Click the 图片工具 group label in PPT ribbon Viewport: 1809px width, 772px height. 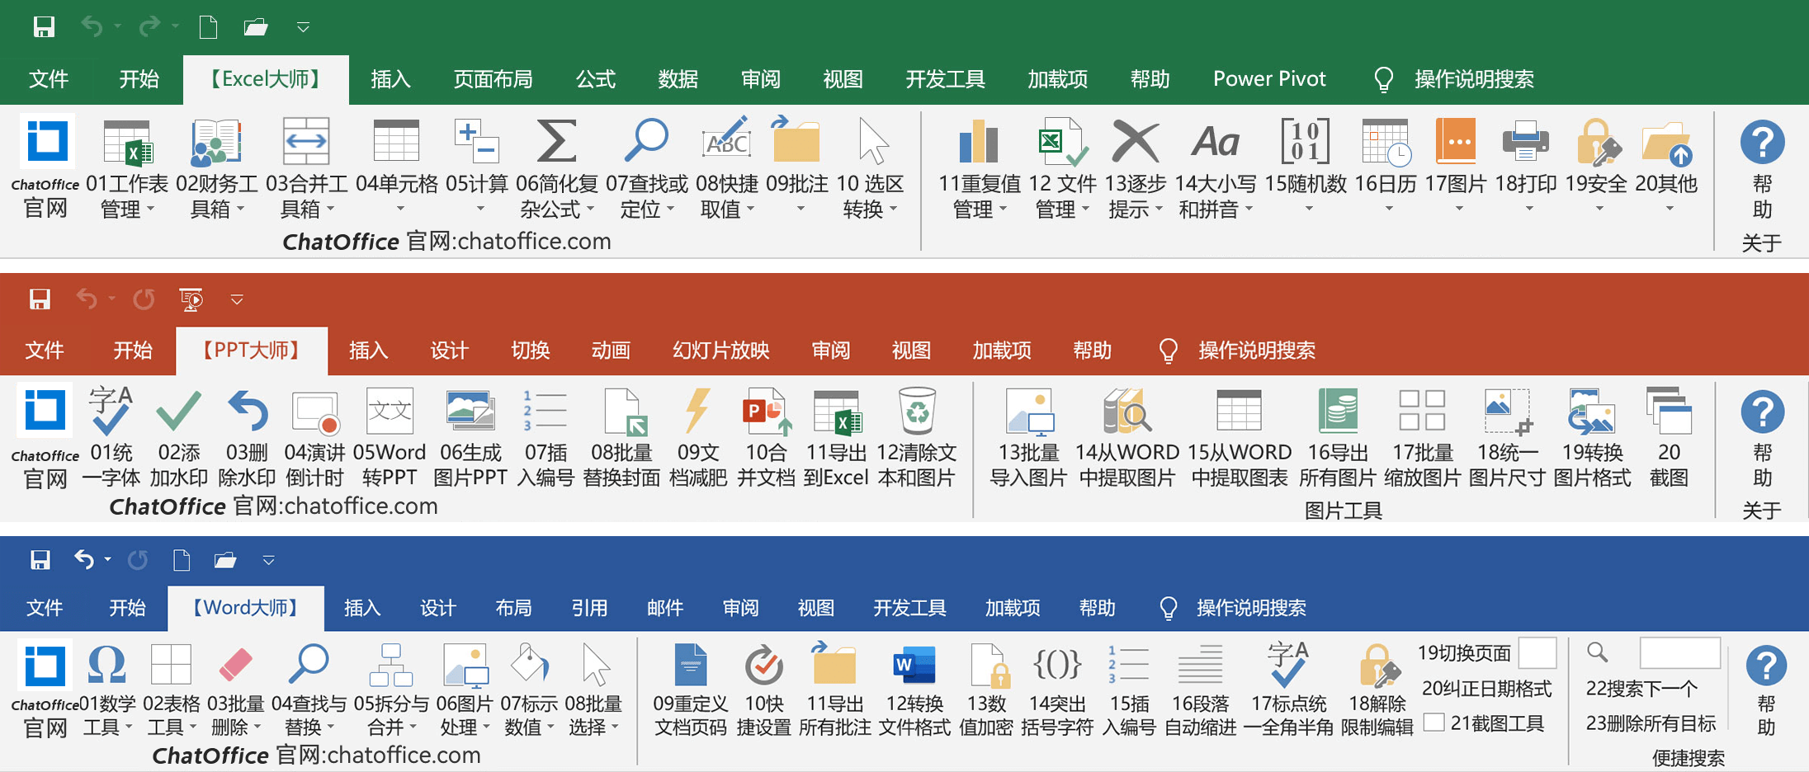(1344, 511)
